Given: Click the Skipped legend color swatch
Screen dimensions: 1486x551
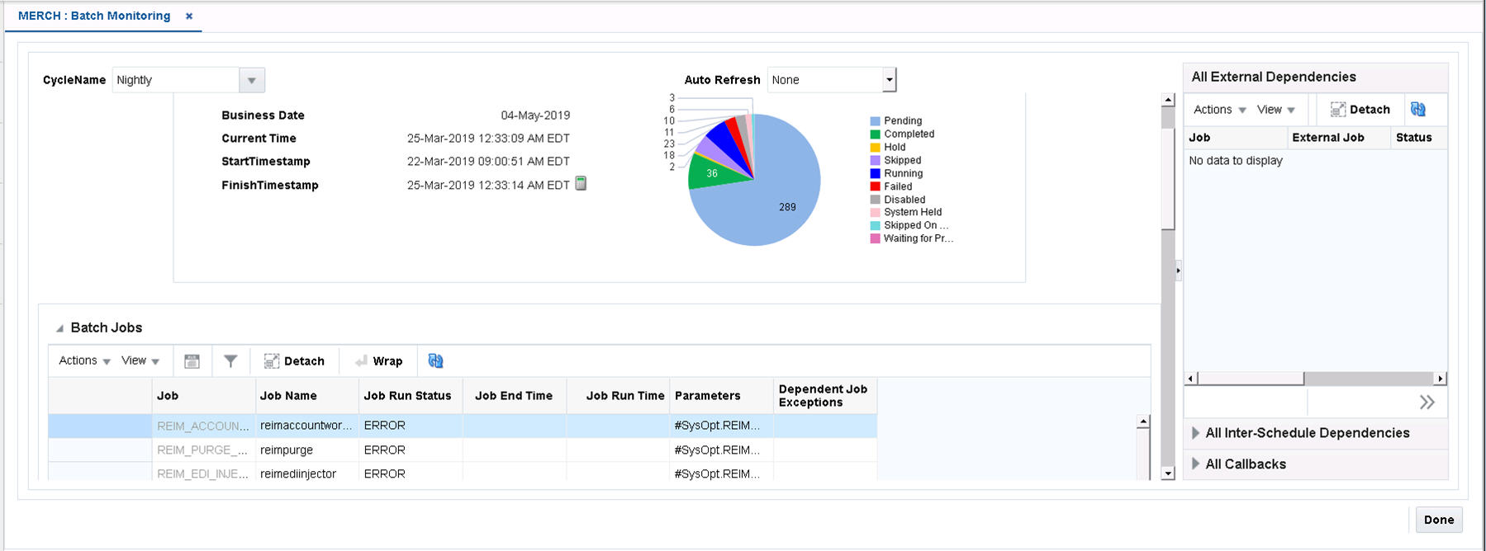Looking at the screenshot, I should click(875, 161).
